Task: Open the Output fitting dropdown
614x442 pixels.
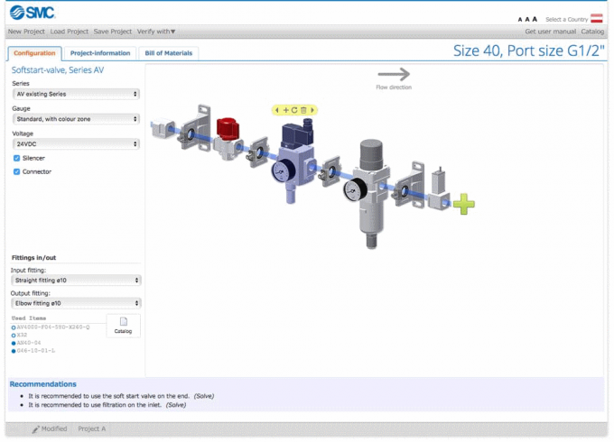Action: (76, 303)
